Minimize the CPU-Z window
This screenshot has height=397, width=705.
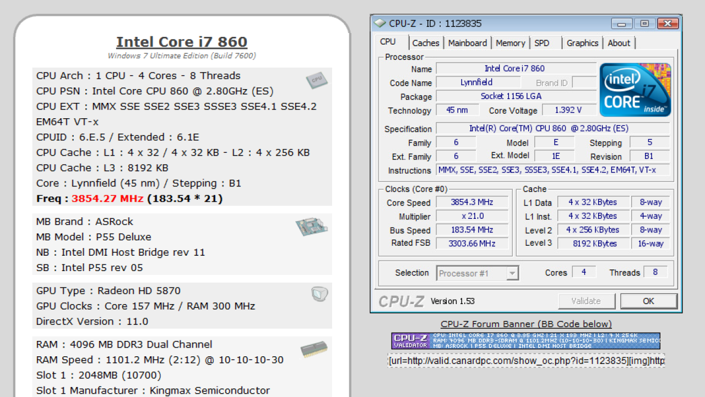[x=622, y=24]
